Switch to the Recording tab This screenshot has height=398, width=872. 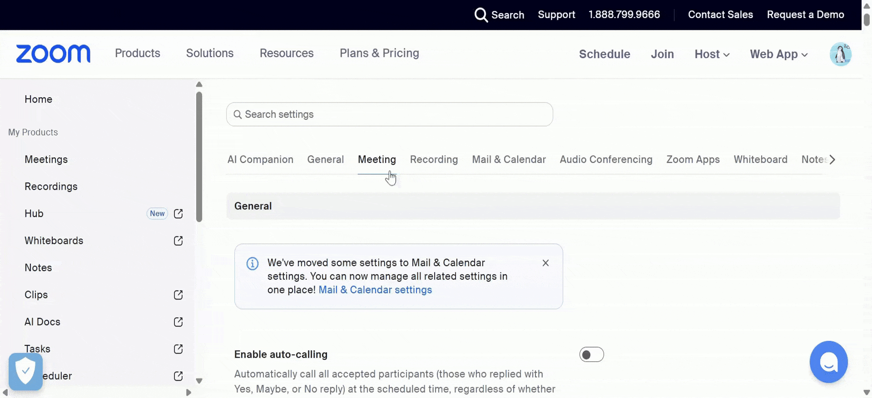434,160
